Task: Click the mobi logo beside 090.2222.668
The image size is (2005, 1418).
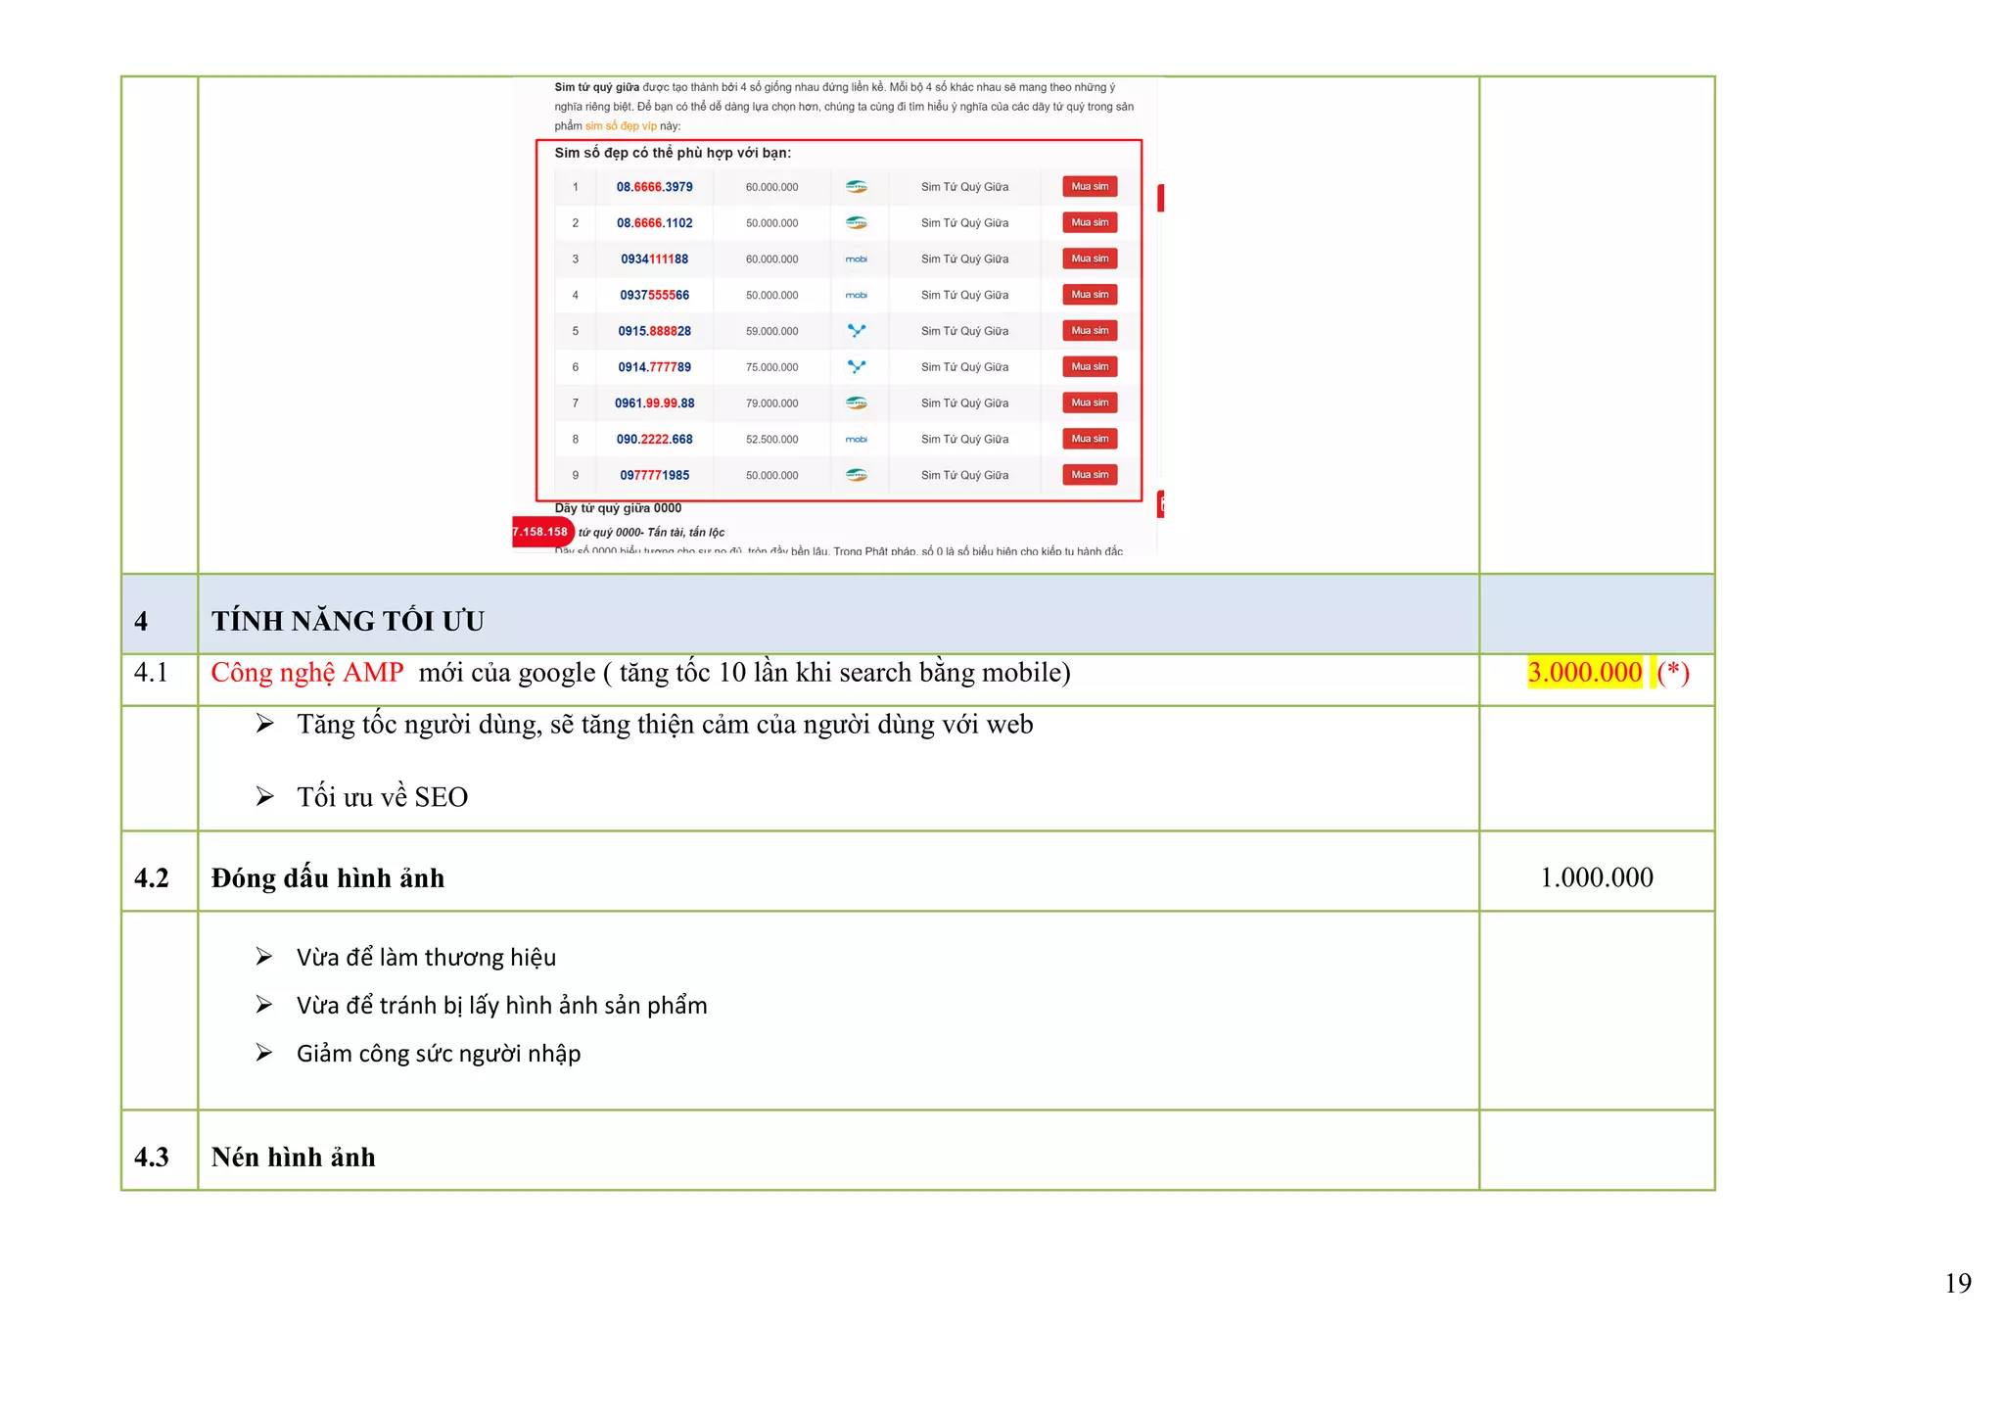Action: (857, 440)
